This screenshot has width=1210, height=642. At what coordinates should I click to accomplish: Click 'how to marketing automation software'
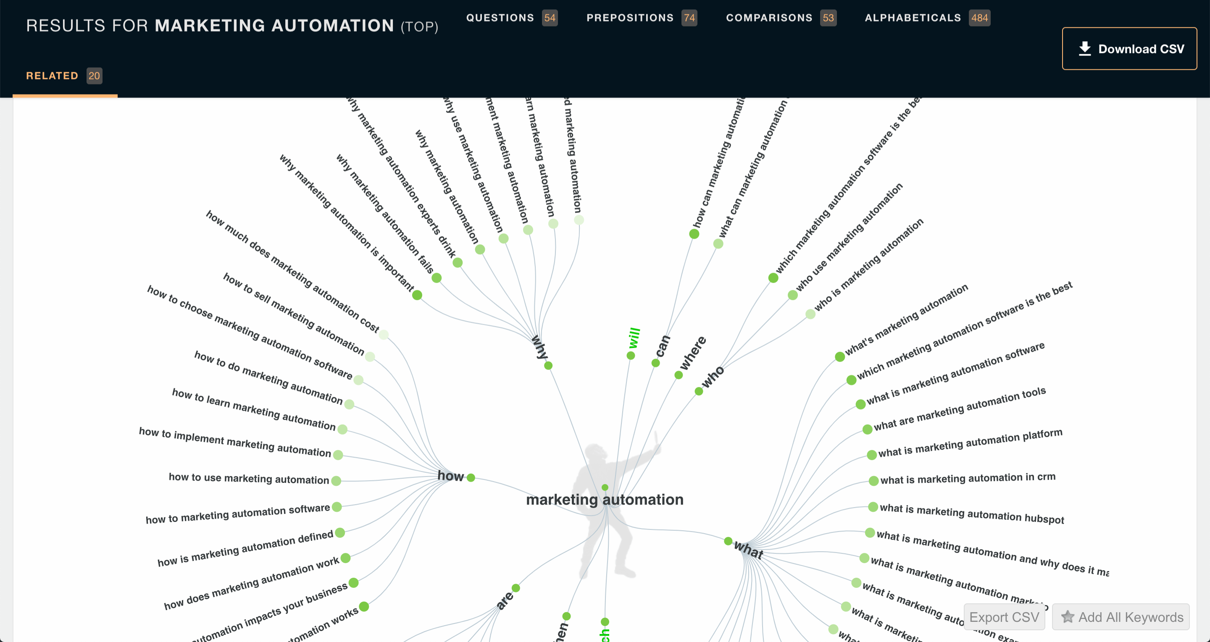pyautogui.click(x=238, y=514)
